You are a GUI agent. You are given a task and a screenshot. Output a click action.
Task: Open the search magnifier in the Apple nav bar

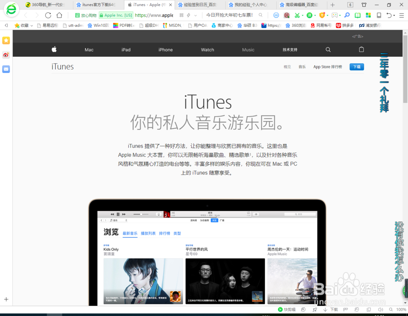point(328,50)
